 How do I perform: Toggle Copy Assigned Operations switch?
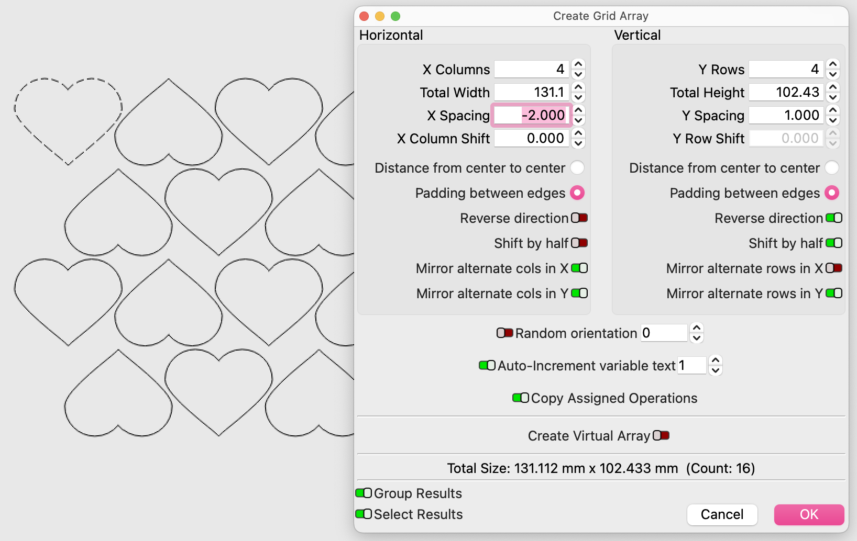520,398
